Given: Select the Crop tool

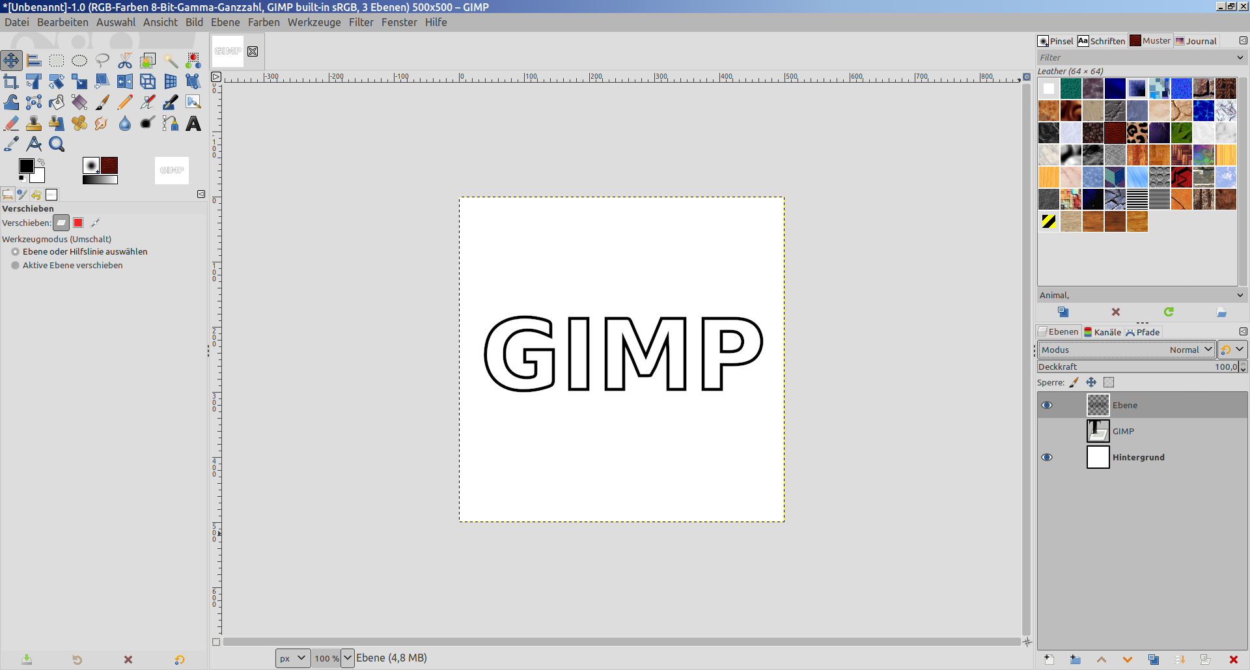Looking at the screenshot, I should click(x=11, y=81).
